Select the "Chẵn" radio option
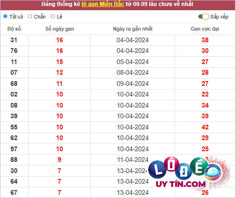The height and width of the screenshot is (198, 236). coord(30,16)
